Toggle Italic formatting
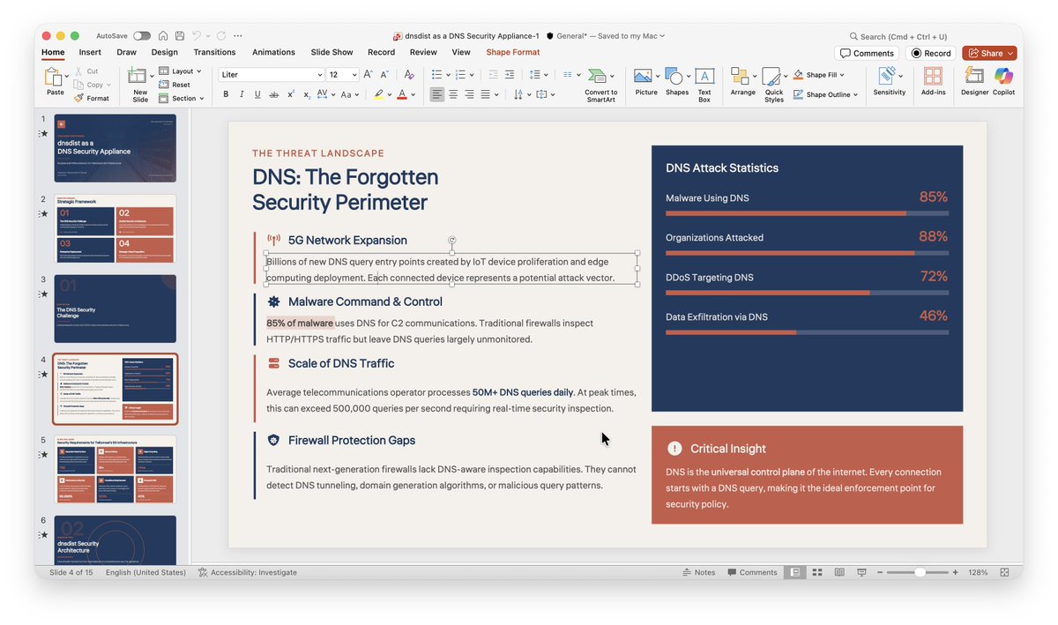1058x625 pixels. (x=242, y=94)
